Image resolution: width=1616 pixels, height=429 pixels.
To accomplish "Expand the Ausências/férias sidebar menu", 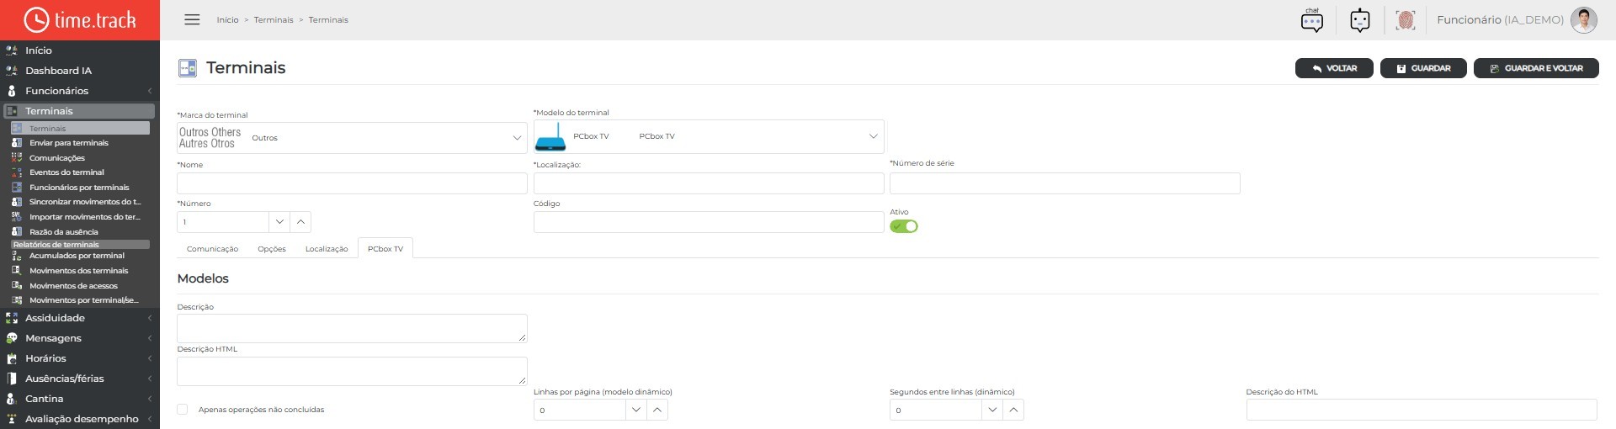I will point(149,379).
